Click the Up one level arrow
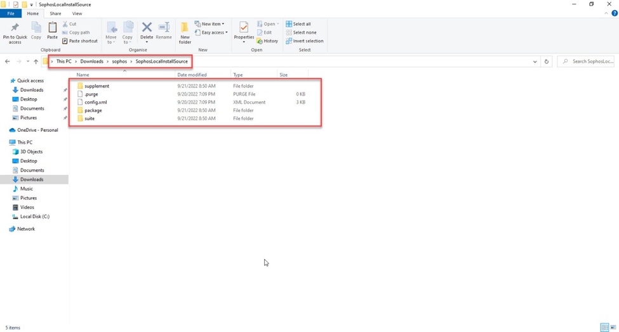The image size is (619, 332). (36, 61)
